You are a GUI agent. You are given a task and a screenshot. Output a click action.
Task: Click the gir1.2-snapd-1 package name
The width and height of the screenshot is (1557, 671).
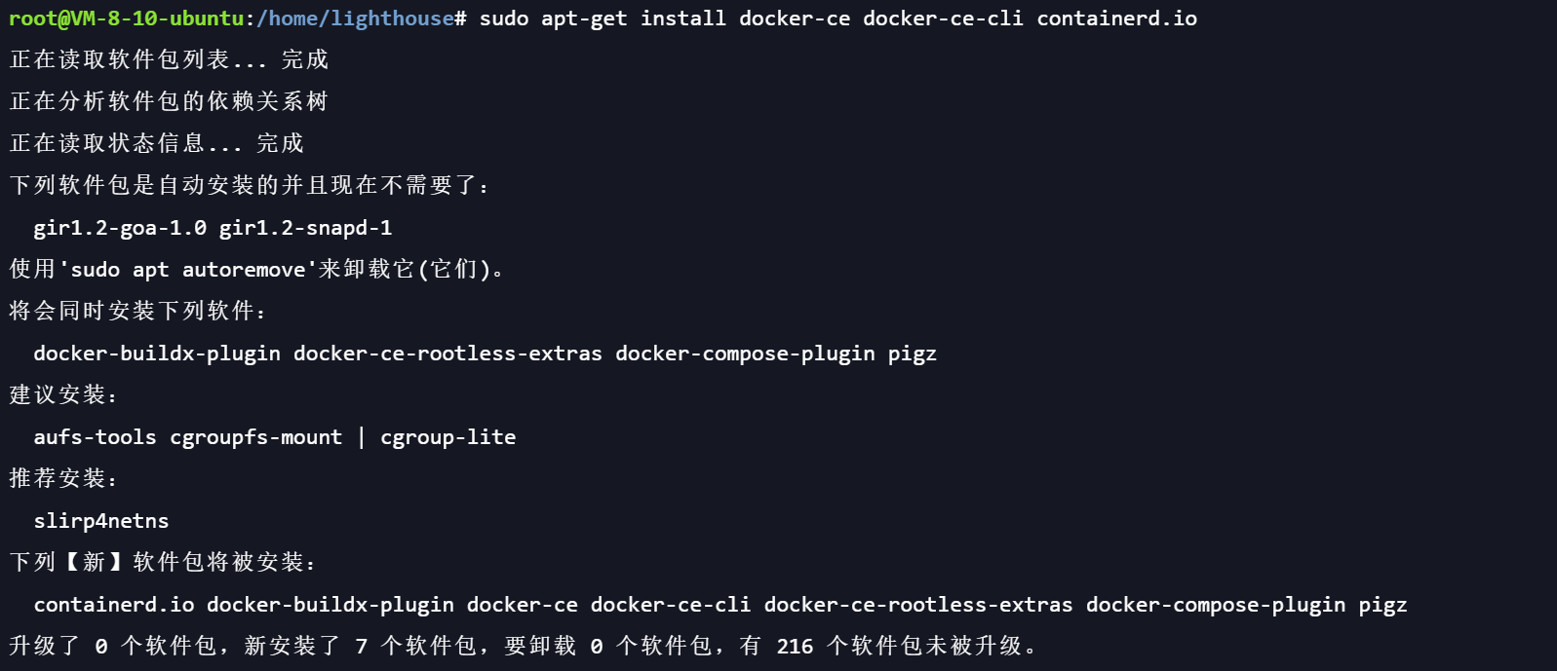(x=305, y=228)
